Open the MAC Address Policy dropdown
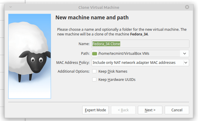This screenshot has width=198, height=121. click(140, 62)
